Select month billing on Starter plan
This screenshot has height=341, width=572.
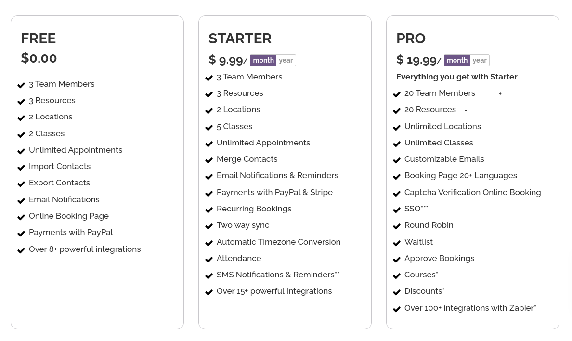pyautogui.click(x=263, y=60)
